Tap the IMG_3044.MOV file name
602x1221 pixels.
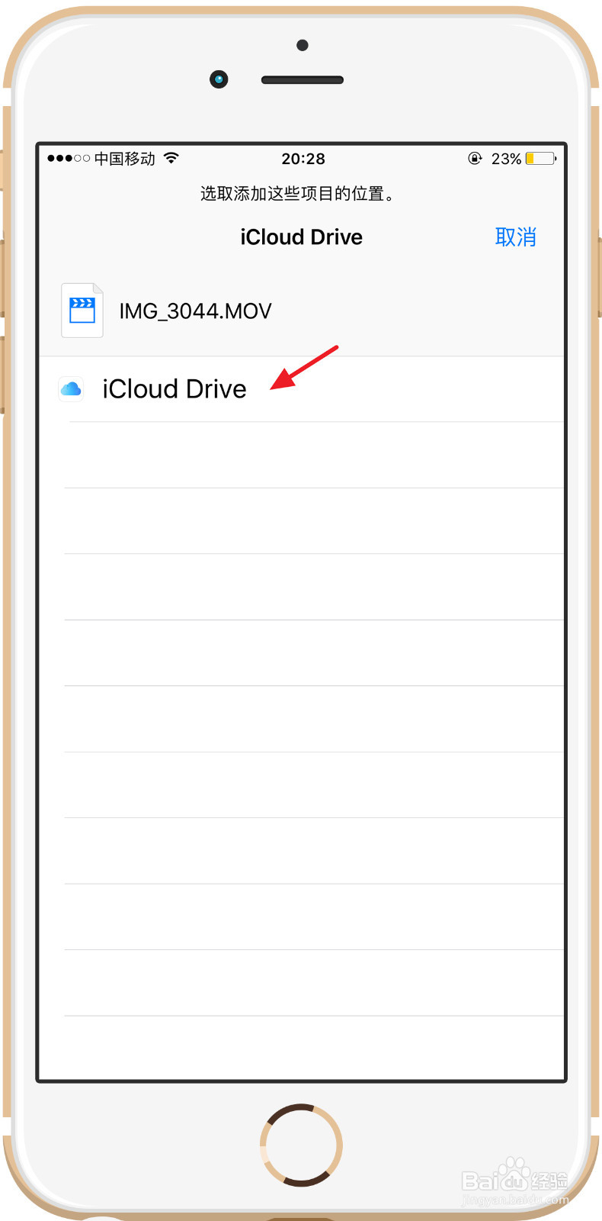[x=195, y=311]
